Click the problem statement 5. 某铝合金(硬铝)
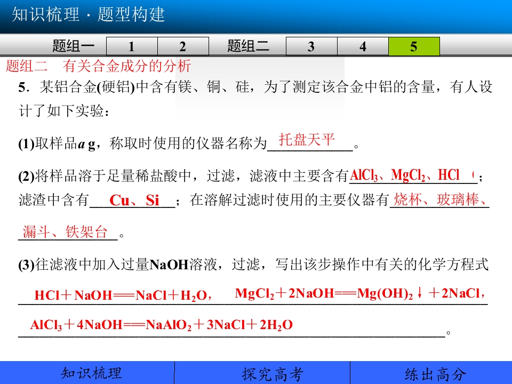512x384 pixels. coord(255,87)
